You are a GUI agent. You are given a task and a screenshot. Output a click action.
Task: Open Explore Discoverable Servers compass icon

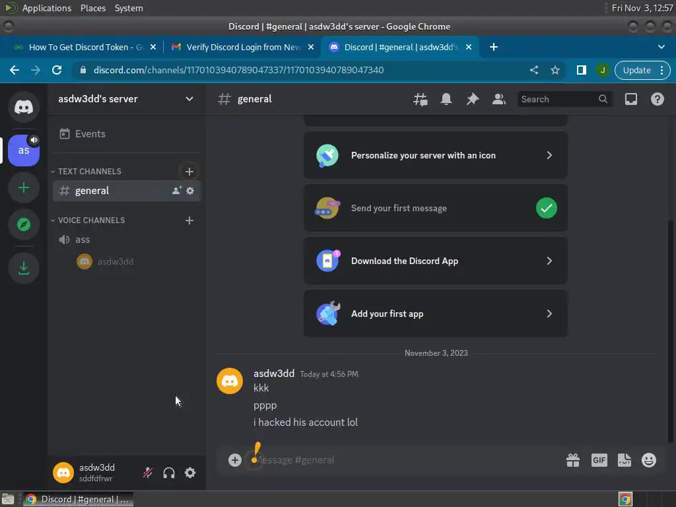(x=24, y=224)
